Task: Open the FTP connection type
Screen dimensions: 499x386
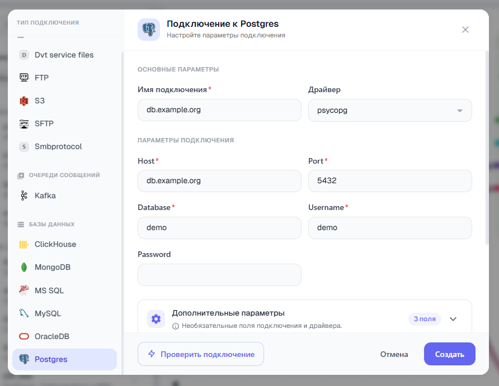Action: pyautogui.click(x=64, y=78)
